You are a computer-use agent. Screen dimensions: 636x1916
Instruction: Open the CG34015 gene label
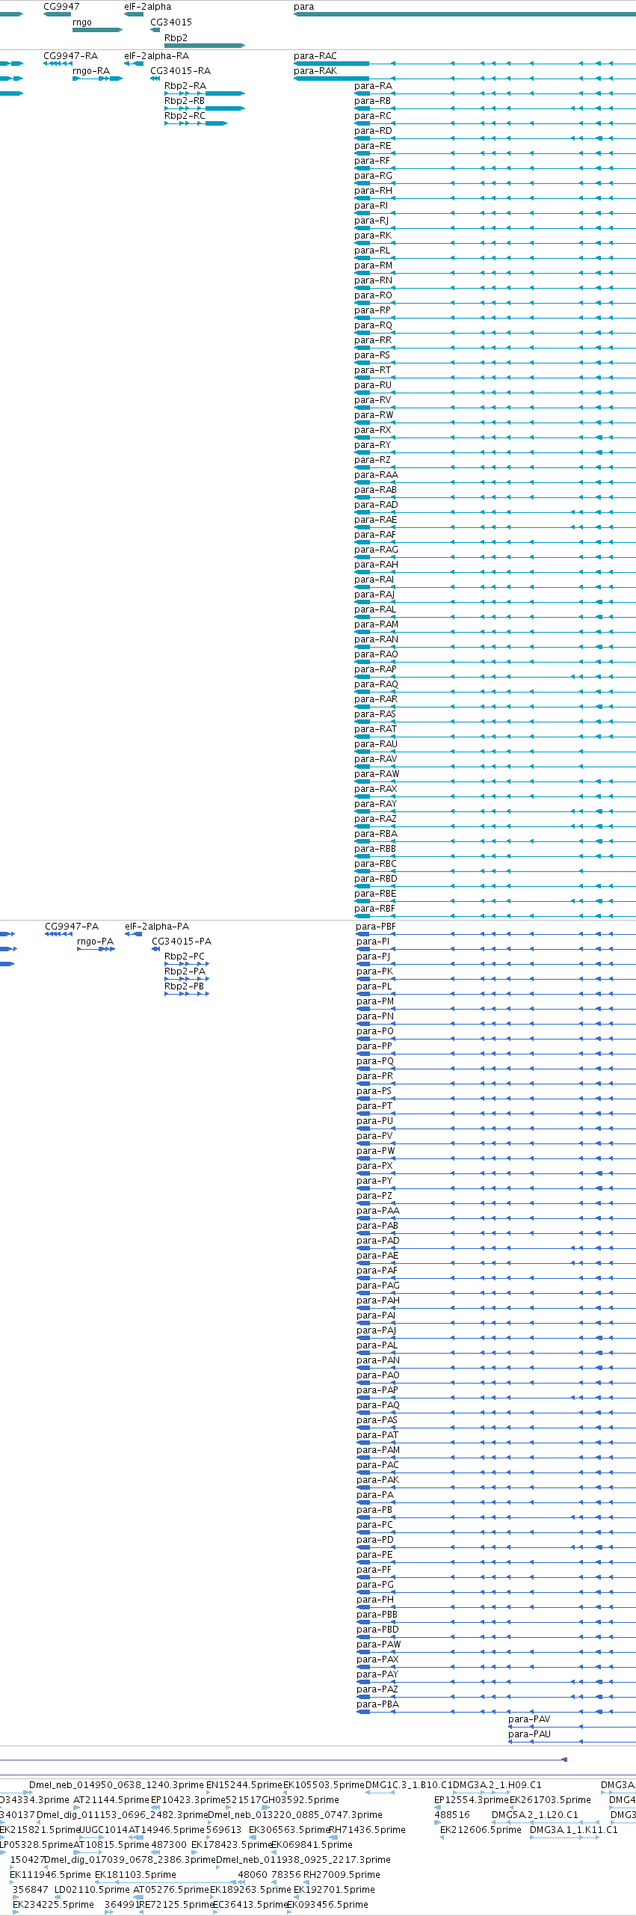(171, 22)
